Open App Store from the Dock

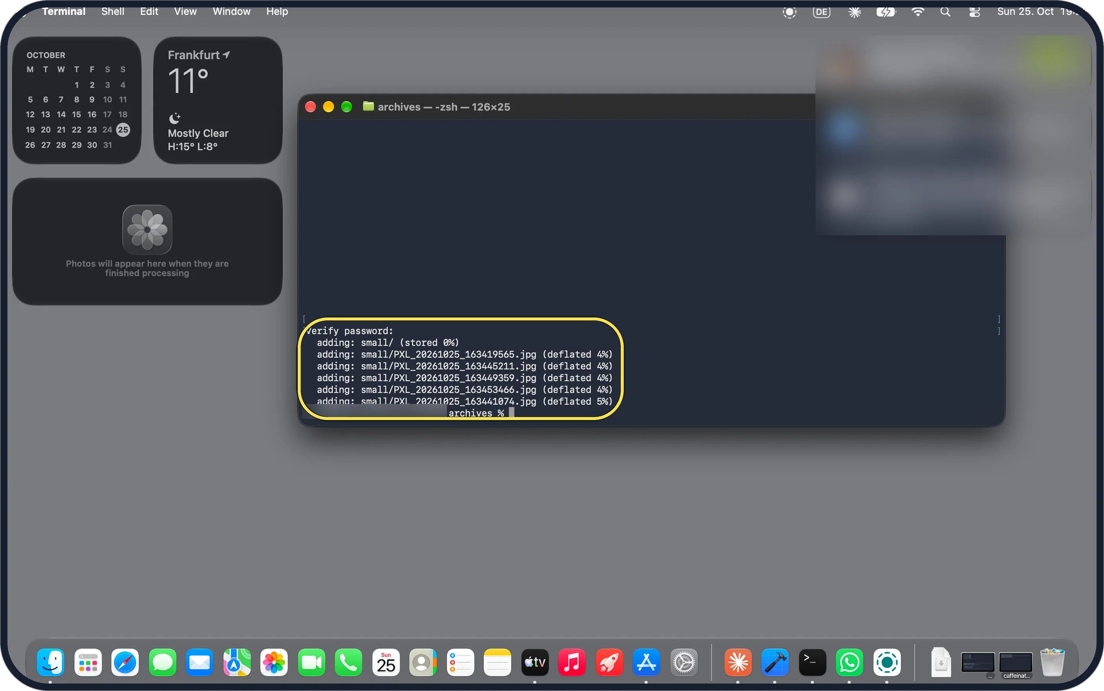(646, 662)
